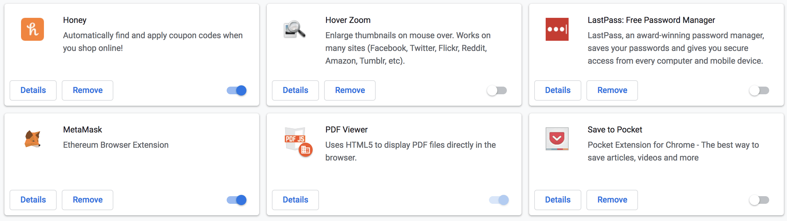
Task: Turn on the LastPass toggle
Action: (x=759, y=90)
